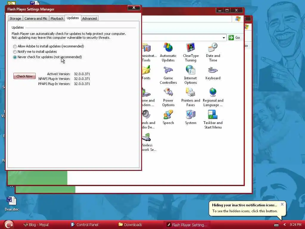Switch to the Playback tab

coord(57,18)
